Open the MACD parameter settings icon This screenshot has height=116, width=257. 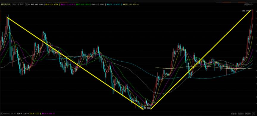point(2,113)
